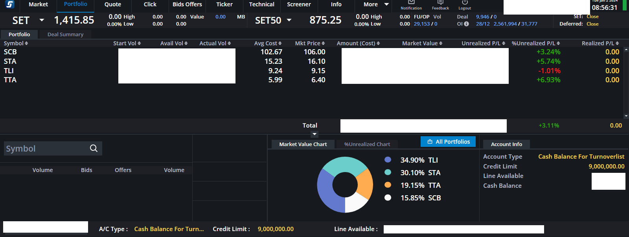Screen dimensions: 629x237
Task: Click the SET index value 1,415.85
Action: point(74,20)
